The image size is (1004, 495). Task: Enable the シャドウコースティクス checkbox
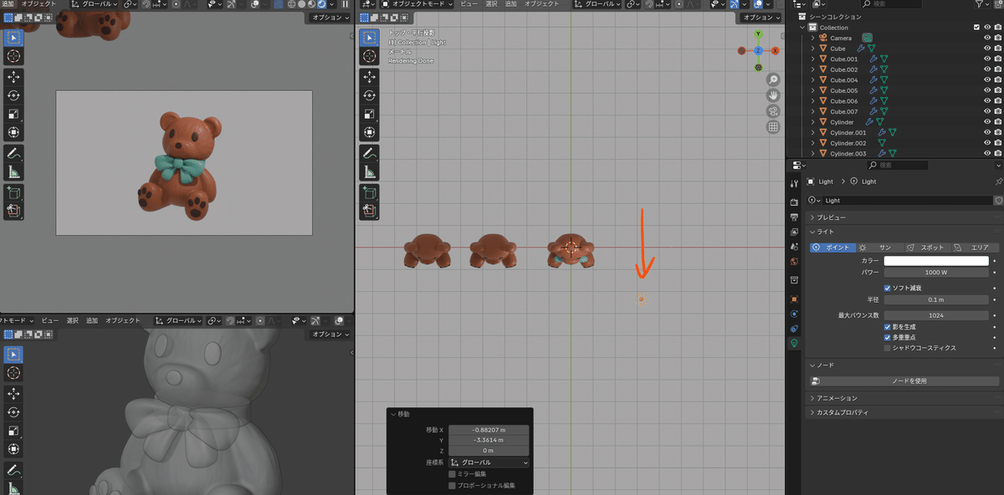point(888,348)
